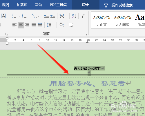Apply shading paint bucket
145x116 pixels.
click(x=61, y=25)
